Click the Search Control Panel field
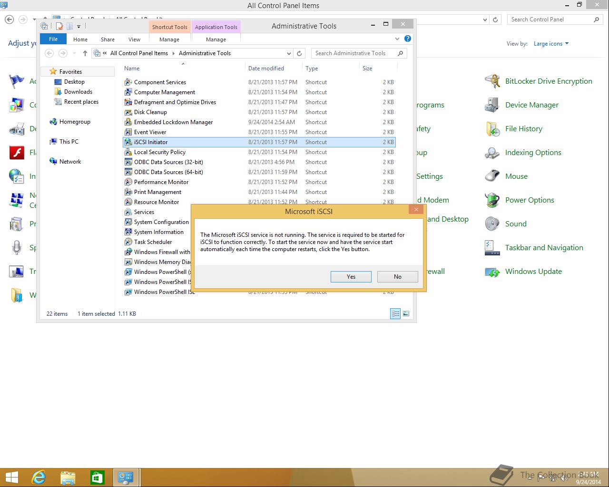Image resolution: width=609 pixels, height=487 pixels. click(555, 19)
